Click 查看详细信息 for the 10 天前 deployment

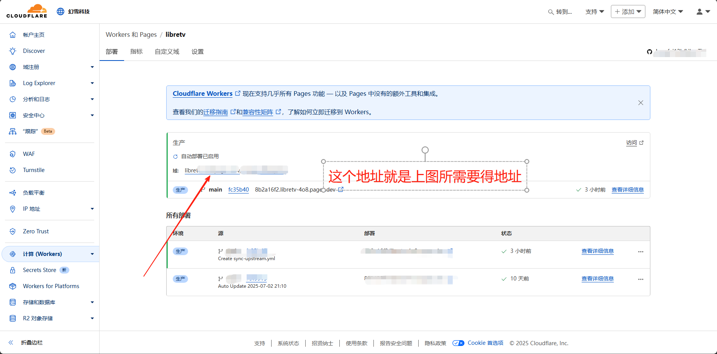click(597, 279)
